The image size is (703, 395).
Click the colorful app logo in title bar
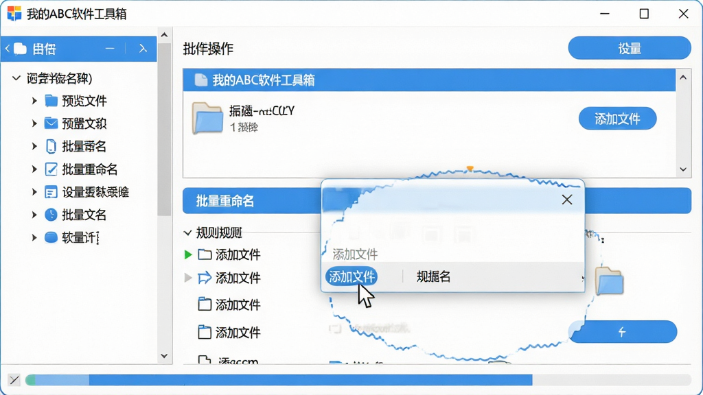(x=14, y=14)
